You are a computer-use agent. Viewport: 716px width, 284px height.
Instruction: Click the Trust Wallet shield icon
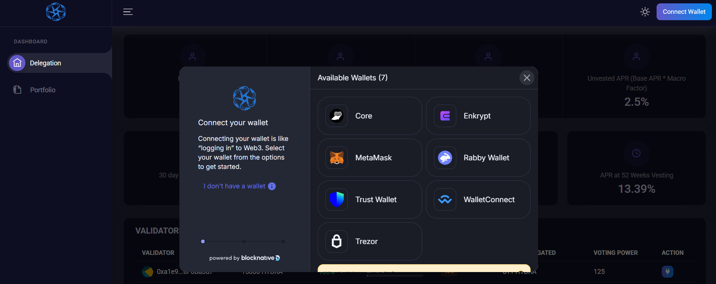(x=337, y=200)
